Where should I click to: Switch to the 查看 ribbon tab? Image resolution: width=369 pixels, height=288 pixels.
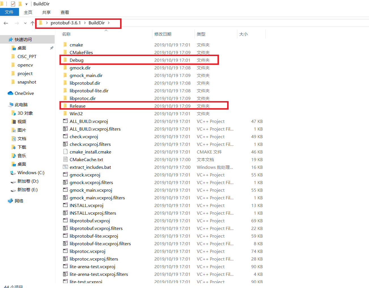[65, 12]
